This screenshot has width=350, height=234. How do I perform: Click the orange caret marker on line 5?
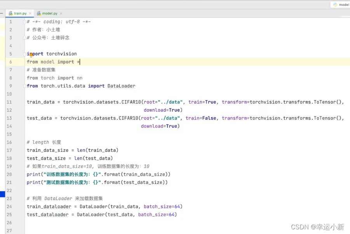[x=31, y=55]
